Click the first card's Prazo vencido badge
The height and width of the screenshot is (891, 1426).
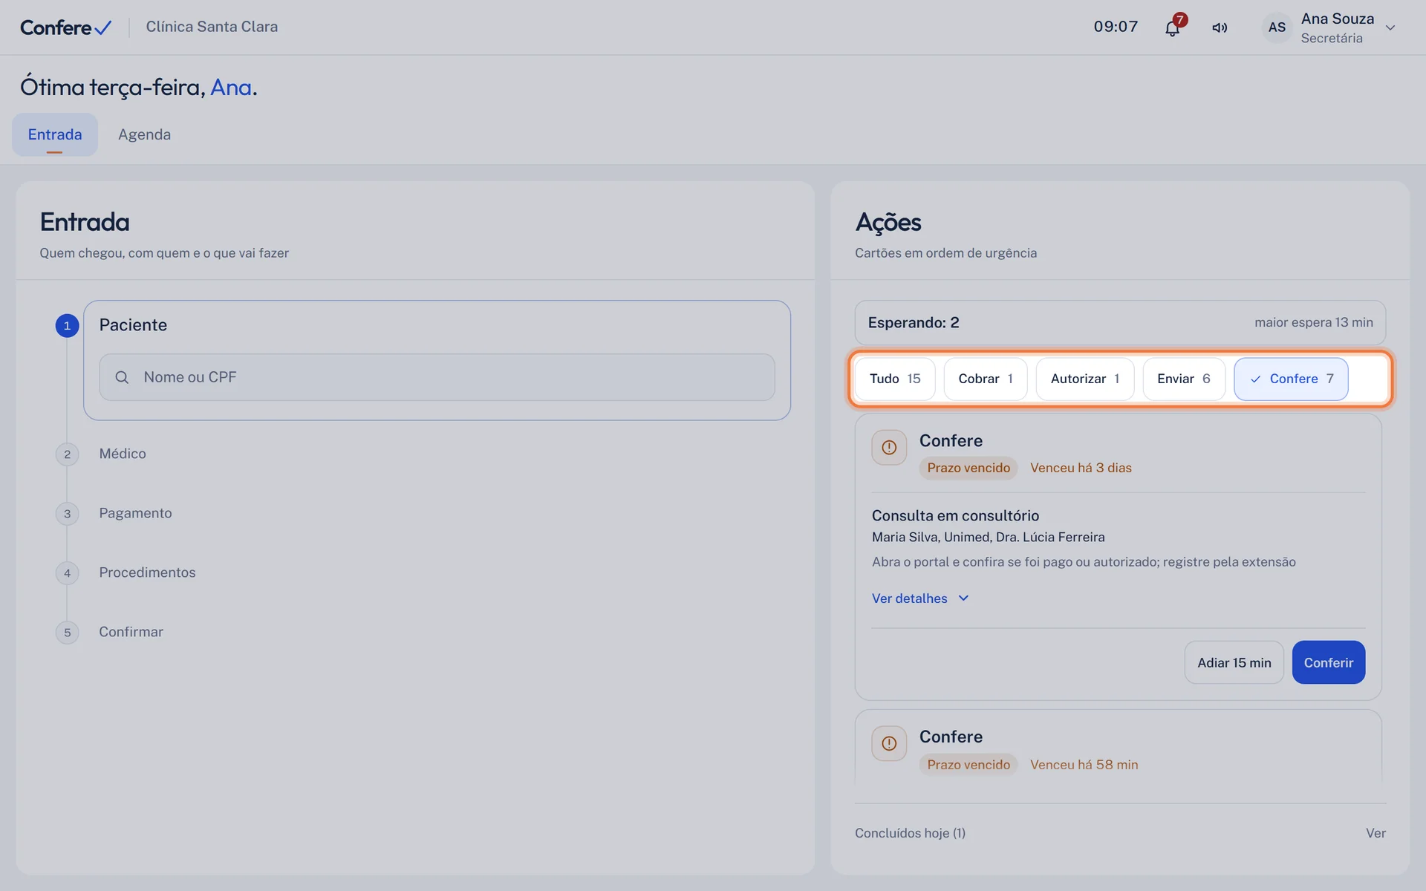point(968,468)
